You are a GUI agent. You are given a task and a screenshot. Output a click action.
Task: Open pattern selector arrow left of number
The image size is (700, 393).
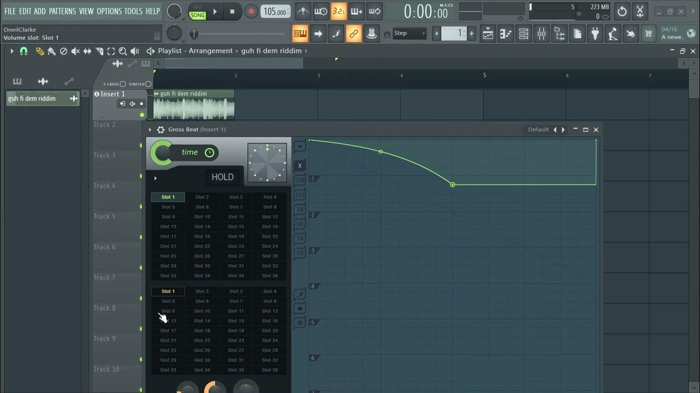point(436,33)
